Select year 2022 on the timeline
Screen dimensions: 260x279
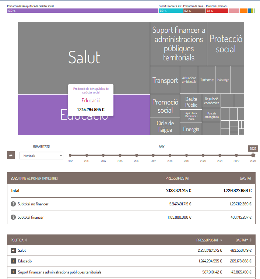point(236,155)
